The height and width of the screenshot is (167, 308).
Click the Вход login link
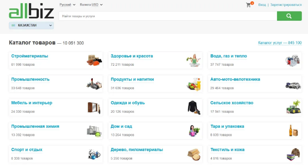(262, 5)
